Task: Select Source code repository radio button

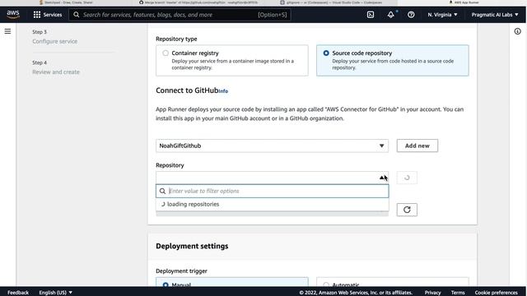Action: pos(326,53)
